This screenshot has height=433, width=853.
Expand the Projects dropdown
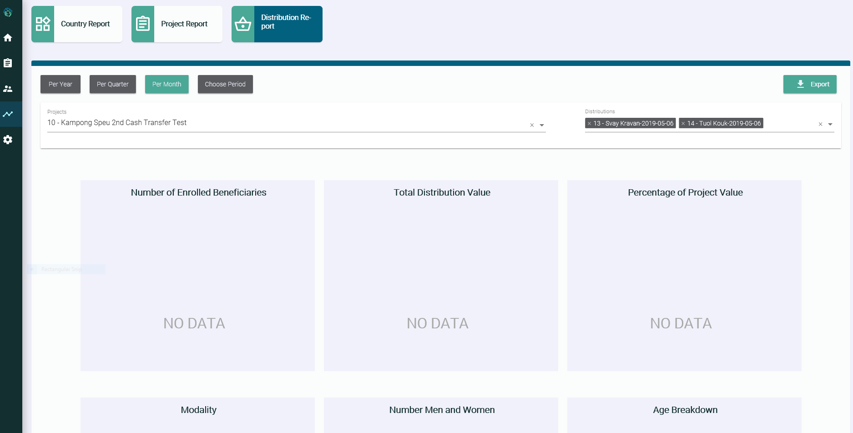click(541, 125)
